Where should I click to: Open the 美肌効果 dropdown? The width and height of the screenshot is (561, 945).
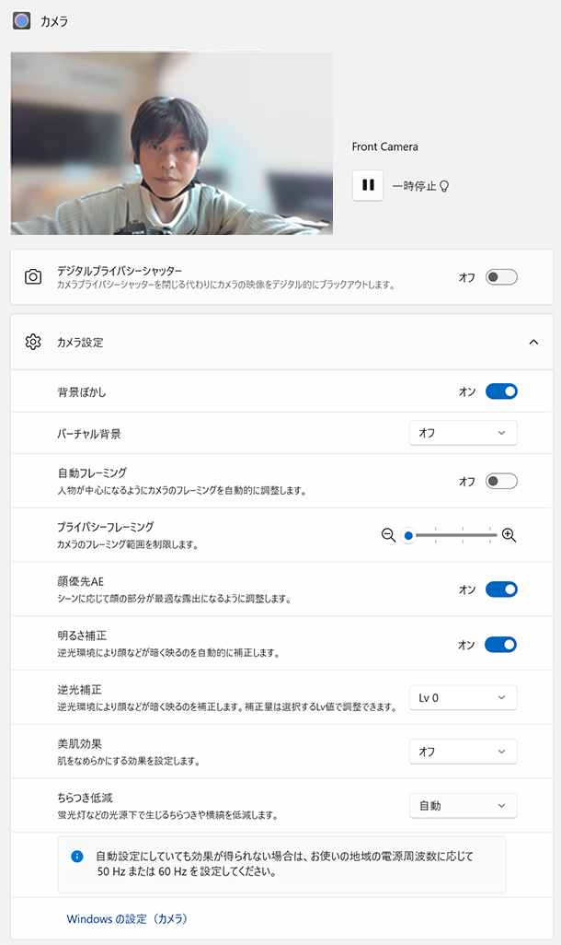pyautogui.click(x=463, y=752)
